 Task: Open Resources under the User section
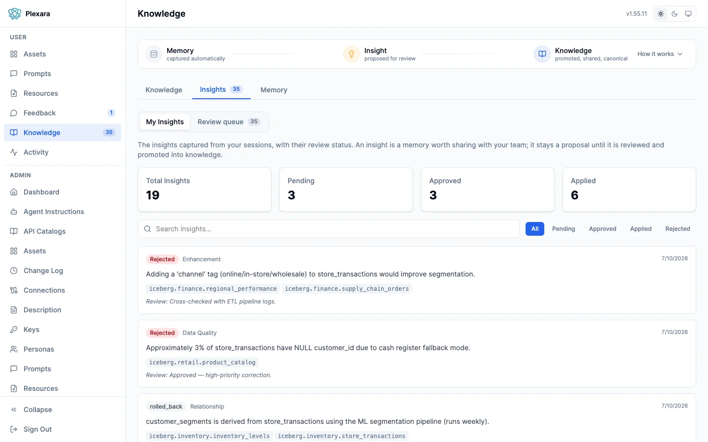coord(62,93)
